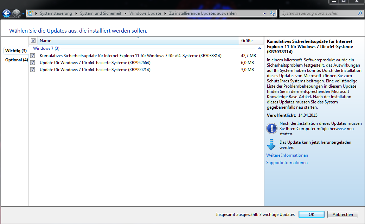Confirm selection with the OK button

(312, 215)
